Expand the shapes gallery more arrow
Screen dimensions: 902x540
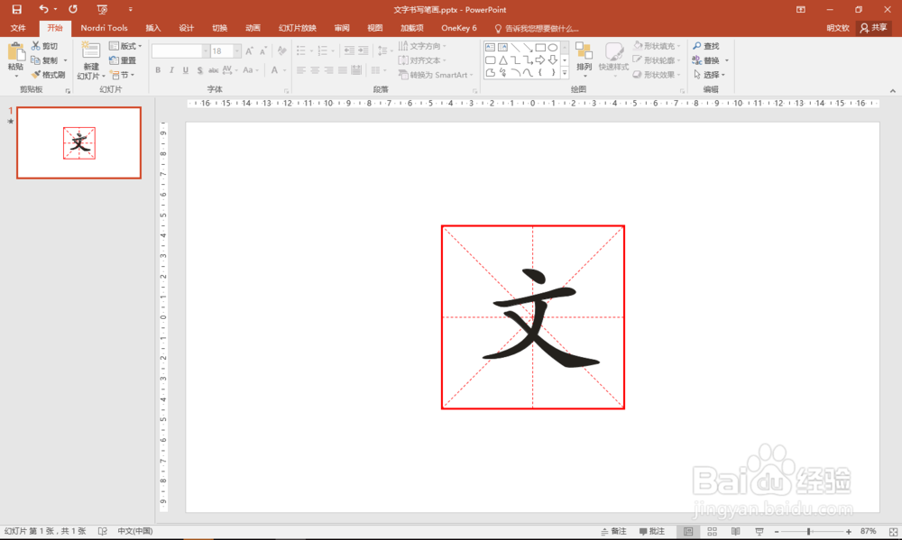pyautogui.click(x=565, y=72)
